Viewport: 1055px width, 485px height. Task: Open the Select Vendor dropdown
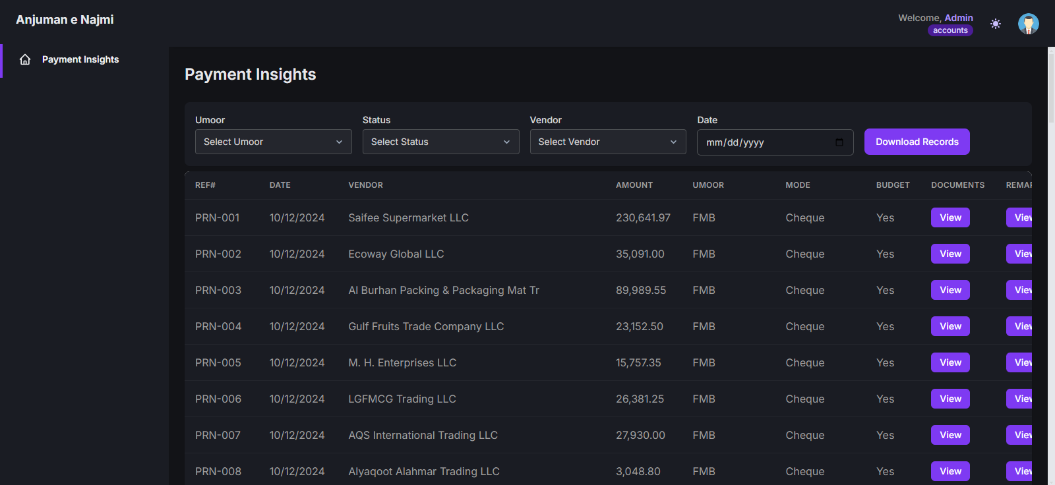point(607,142)
